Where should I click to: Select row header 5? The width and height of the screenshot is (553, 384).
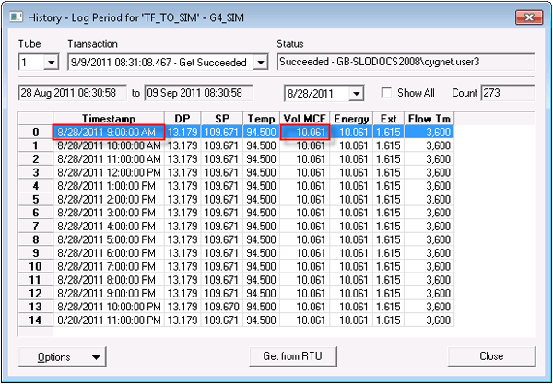pyautogui.click(x=36, y=199)
